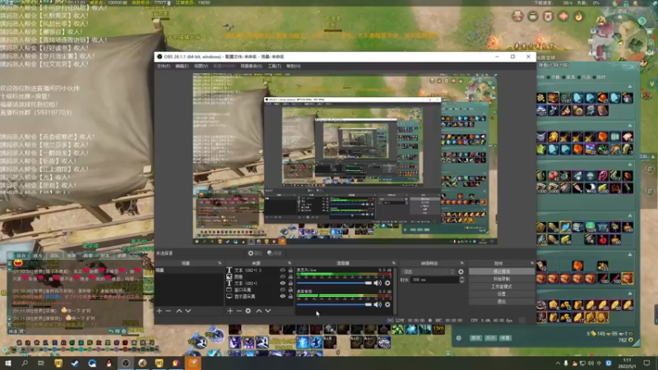Increase transition duration with up arrow
The height and width of the screenshot is (370, 658).
(x=461, y=278)
